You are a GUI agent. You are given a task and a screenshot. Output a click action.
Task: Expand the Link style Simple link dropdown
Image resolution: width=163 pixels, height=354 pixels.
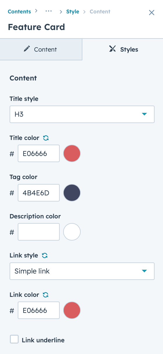(82, 271)
